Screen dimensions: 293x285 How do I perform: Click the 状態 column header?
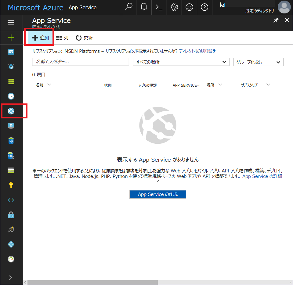tap(108, 85)
